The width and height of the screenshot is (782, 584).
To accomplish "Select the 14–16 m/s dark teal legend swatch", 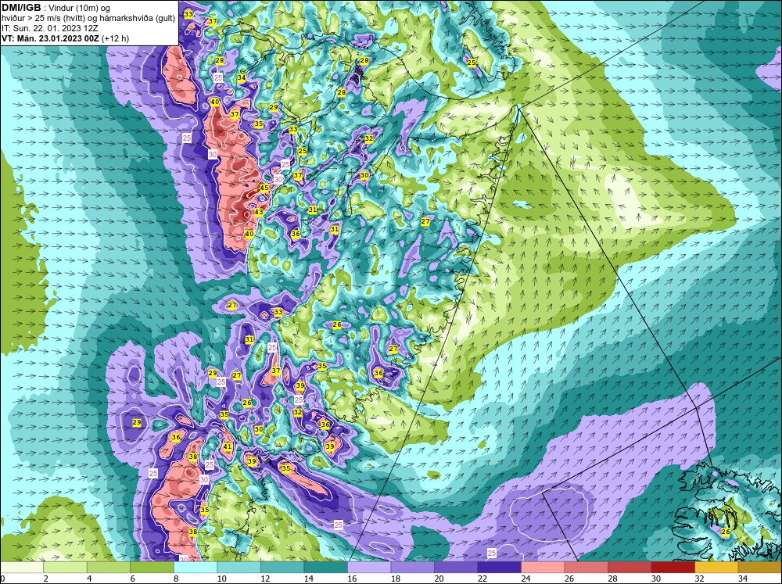I will tap(325, 568).
